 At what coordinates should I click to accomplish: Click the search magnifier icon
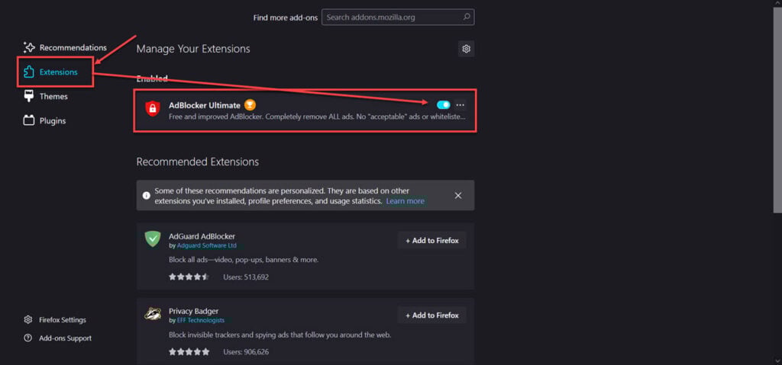click(467, 17)
